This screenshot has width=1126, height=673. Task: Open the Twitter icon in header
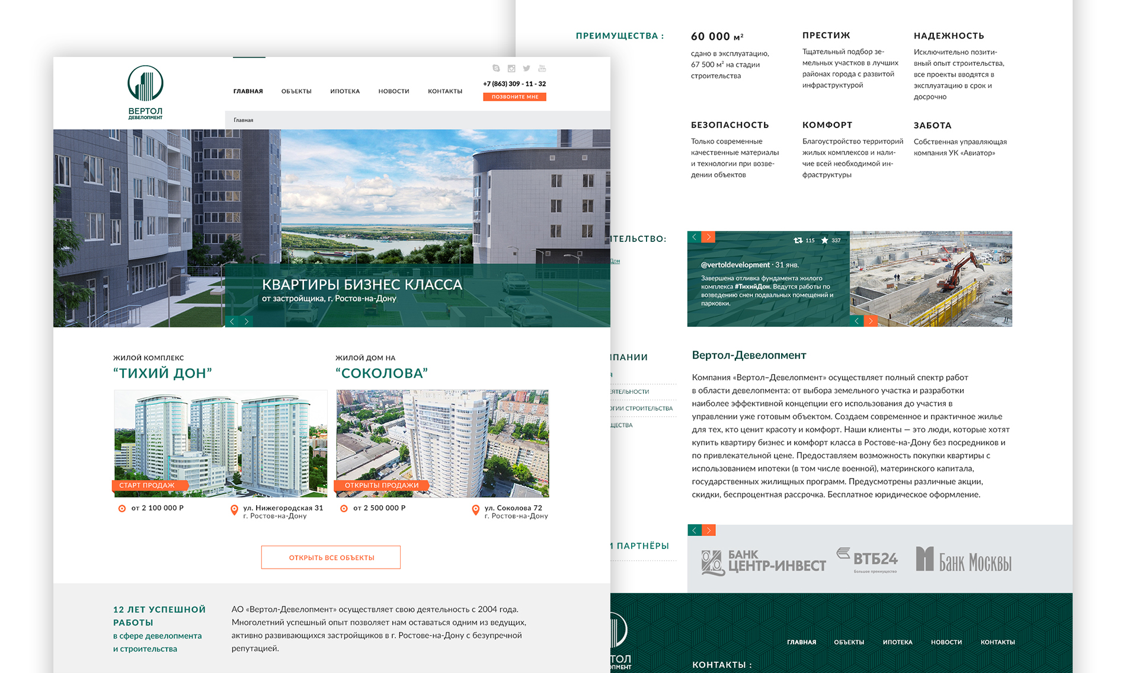point(526,68)
